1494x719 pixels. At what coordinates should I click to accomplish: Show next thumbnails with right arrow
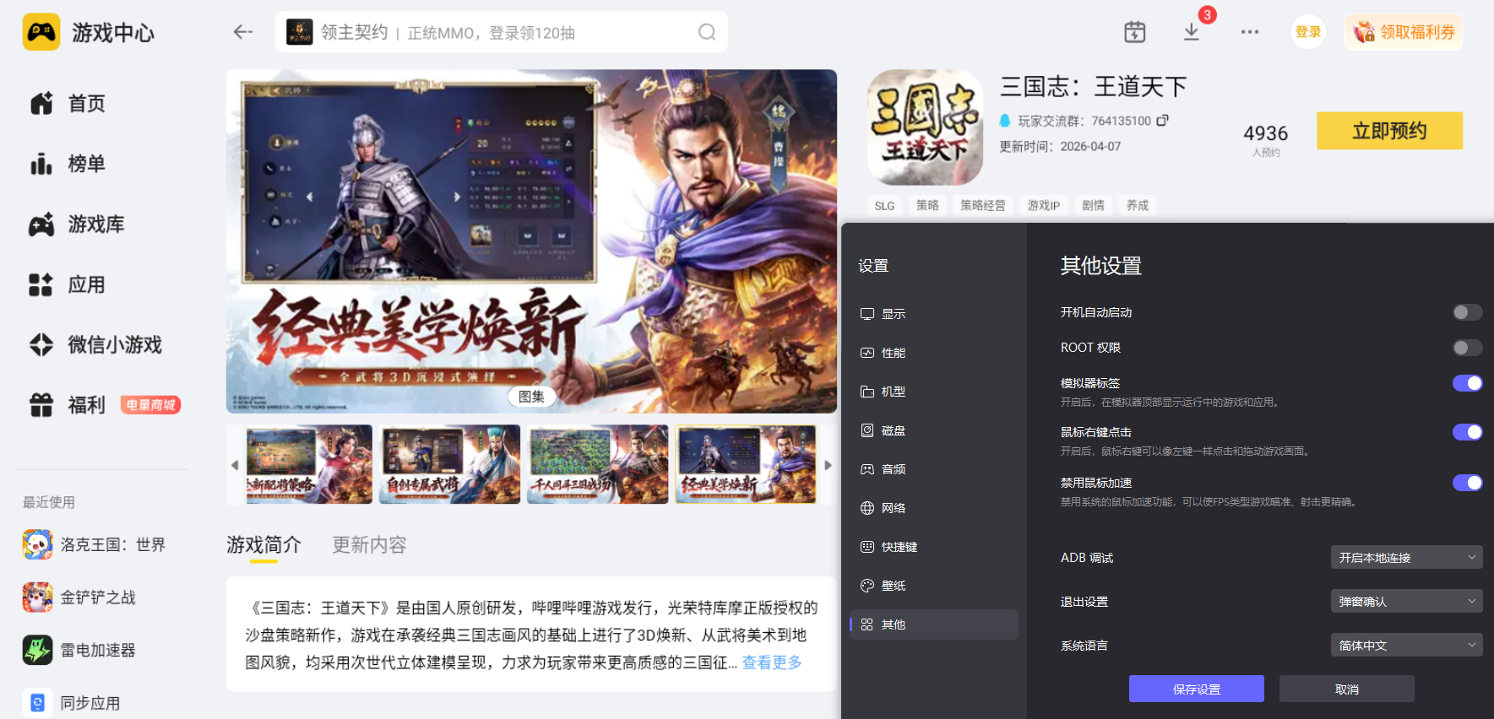(828, 465)
